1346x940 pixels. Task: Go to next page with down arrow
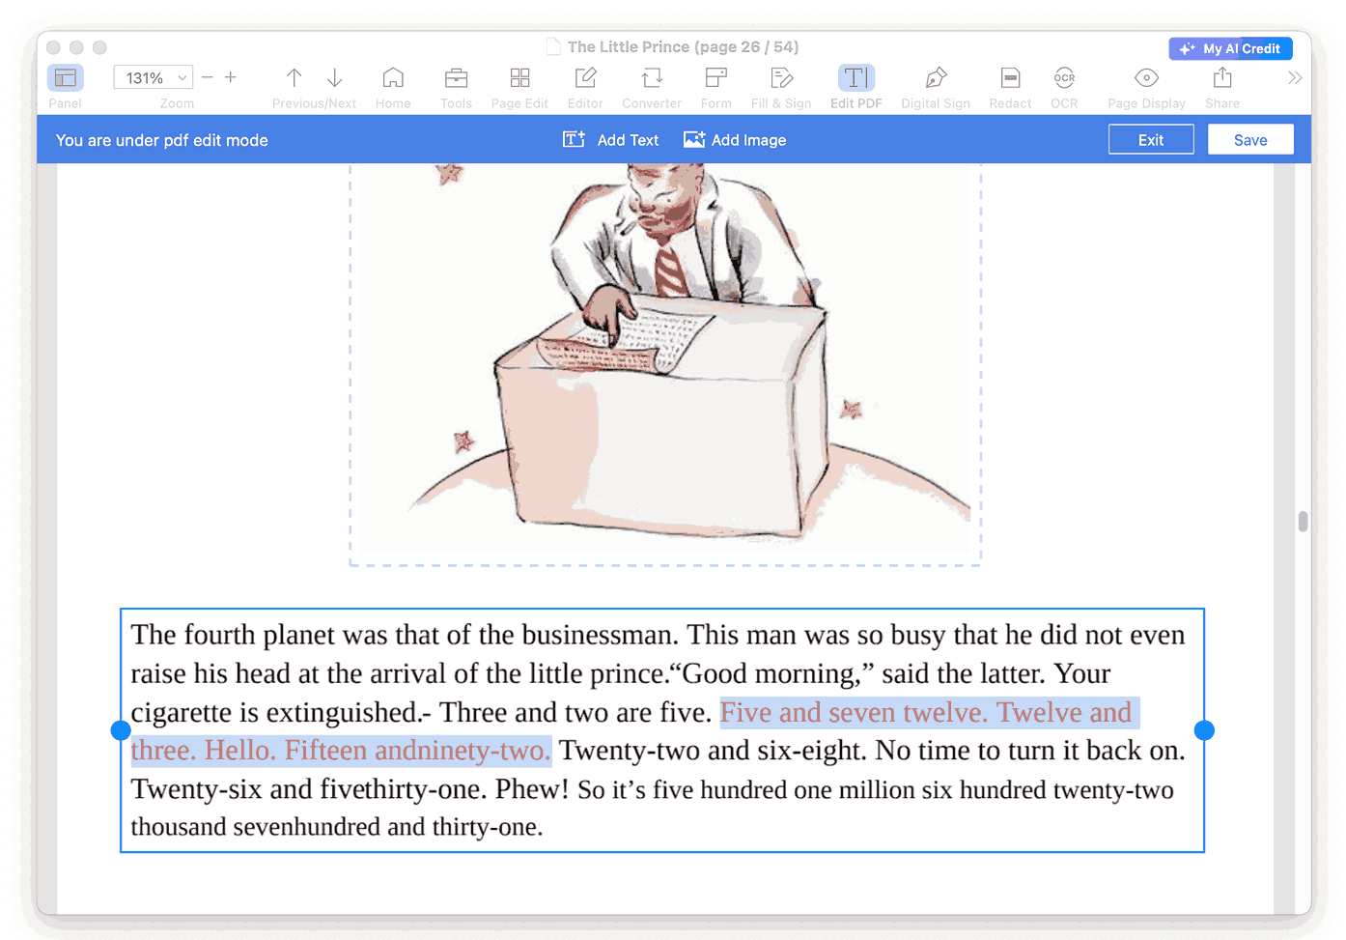coord(335,77)
